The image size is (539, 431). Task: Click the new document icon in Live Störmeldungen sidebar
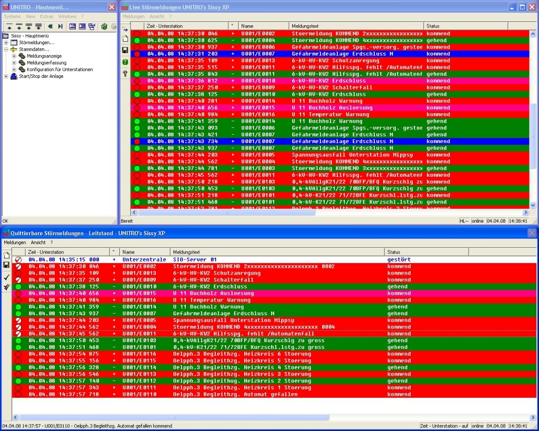[125, 39]
